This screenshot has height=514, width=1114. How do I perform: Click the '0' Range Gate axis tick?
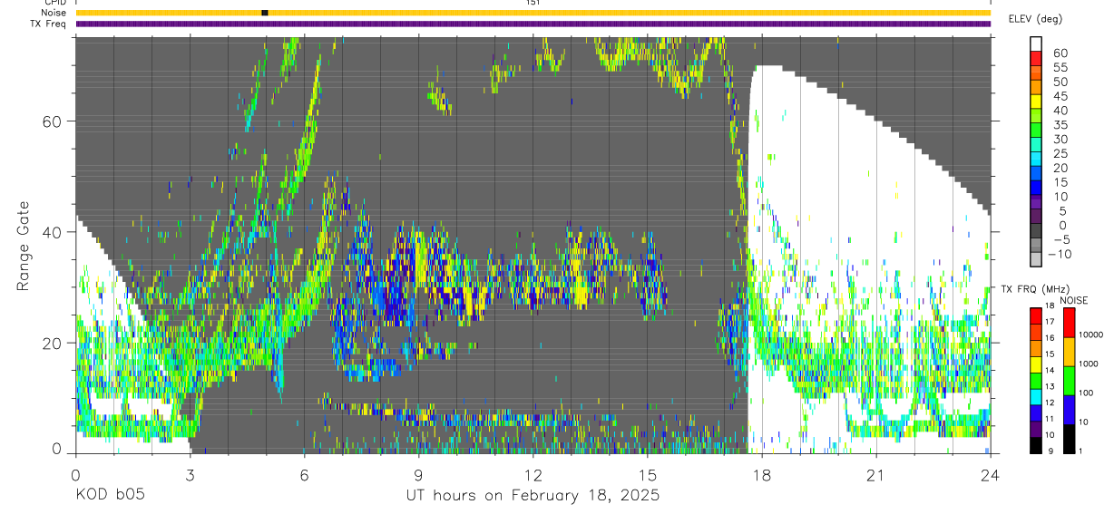(57, 451)
